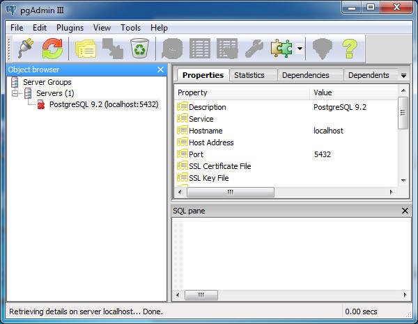Click the Add server connection plug icon
The height and width of the screenshot is (324, 418).
coord(26,49)
